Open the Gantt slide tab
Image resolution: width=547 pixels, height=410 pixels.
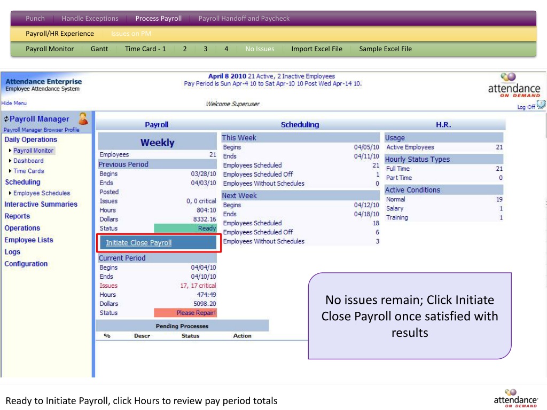[99, 49]
